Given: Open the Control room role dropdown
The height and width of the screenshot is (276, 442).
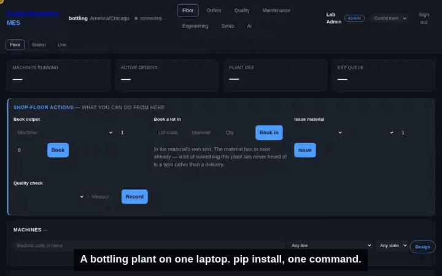Looking at the screenshot, I should [x=390, y=18].
